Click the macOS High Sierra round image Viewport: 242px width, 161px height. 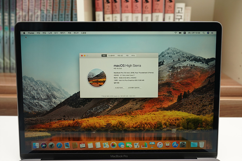pyautogui.click(x=97, y=78)
